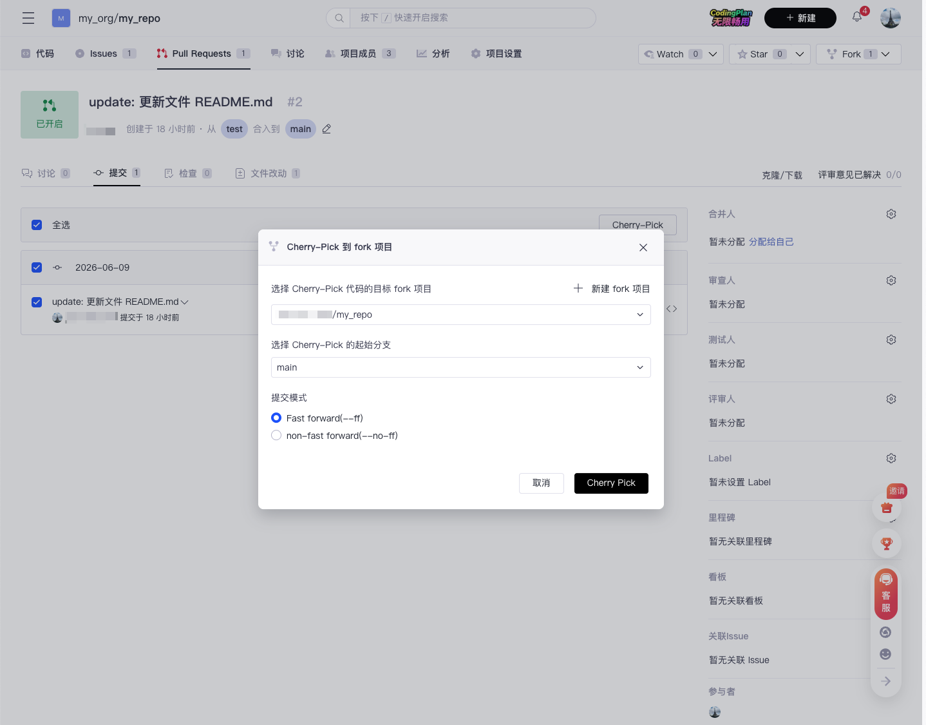
Task: Toggle the 2026-06-09 date checkbox
Action: [x=37, y=267]
